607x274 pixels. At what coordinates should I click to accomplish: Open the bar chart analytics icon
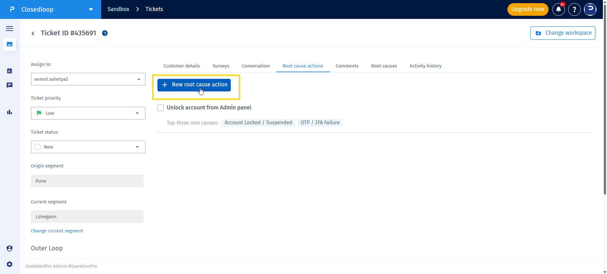pos(9,112)
